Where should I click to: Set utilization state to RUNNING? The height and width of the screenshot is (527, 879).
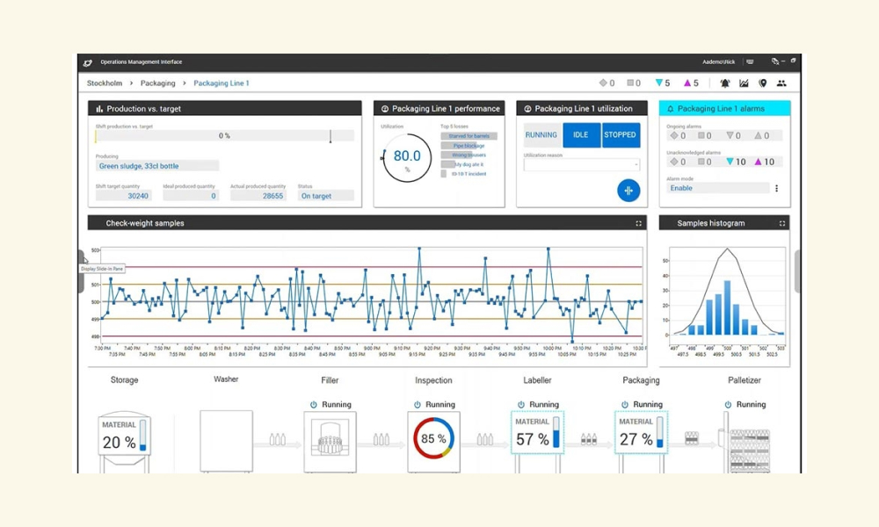(x=541, y=135)
